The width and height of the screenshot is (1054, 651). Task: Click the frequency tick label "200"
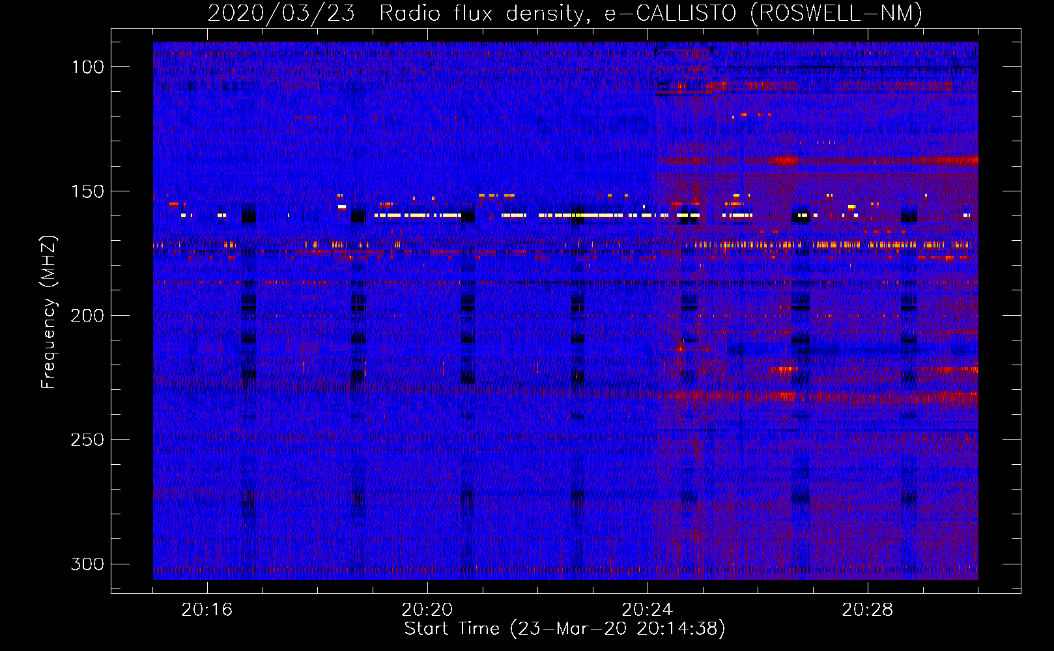[x=87, y=316]
